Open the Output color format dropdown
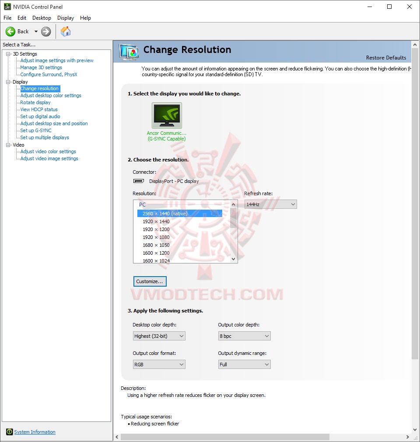The image size is (420, 442). click(x=159, y=365)
